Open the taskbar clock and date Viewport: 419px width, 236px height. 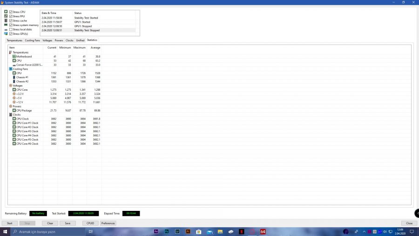point(400,231)
